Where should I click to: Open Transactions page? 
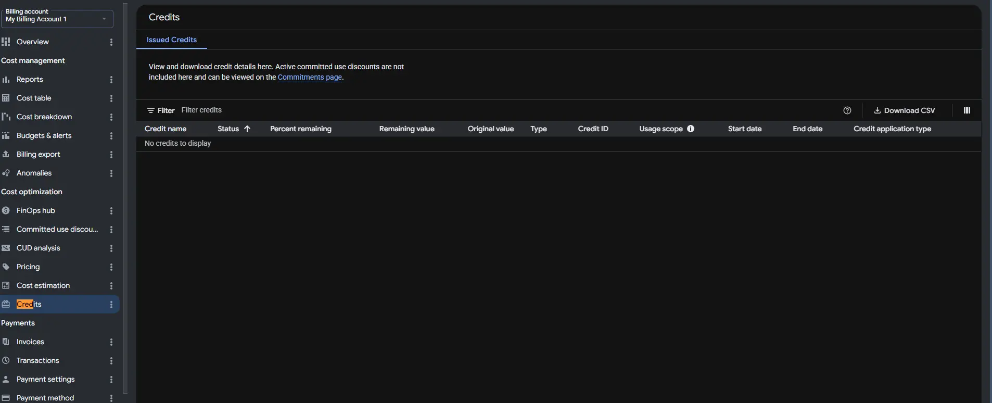[38, 360]
